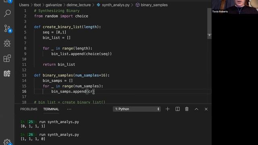
Task: Open the Search view in activity bar
Action: point(7,13)
